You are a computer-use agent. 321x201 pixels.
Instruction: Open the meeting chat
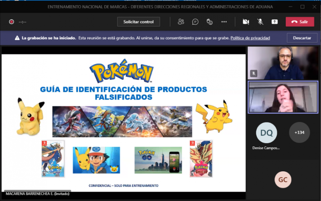pyautogui.click(x=195, y=22)
